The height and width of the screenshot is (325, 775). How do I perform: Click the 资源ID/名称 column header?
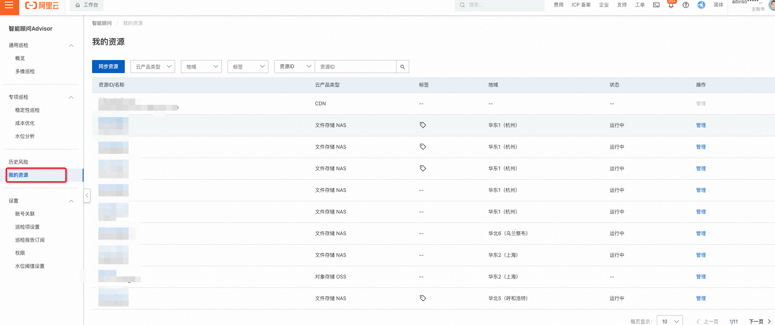111,85
